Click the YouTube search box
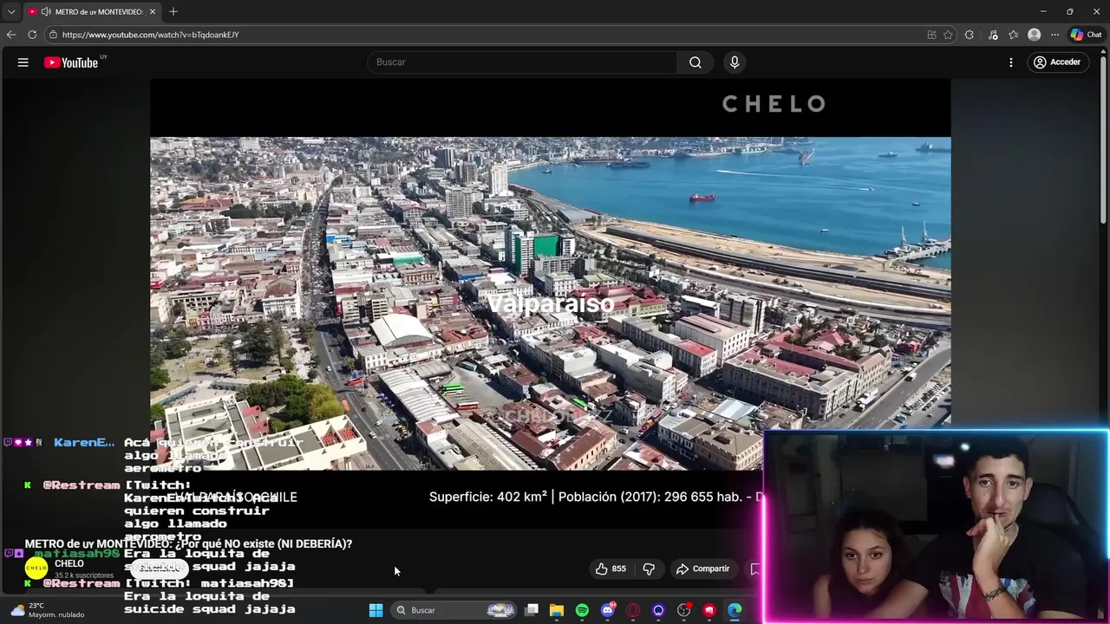 [x=523, y=62]
